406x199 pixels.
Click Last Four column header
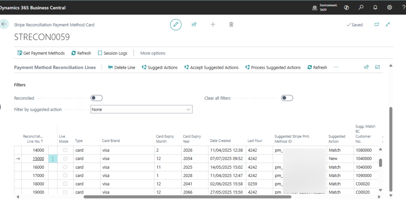click(x=255, y=141)
